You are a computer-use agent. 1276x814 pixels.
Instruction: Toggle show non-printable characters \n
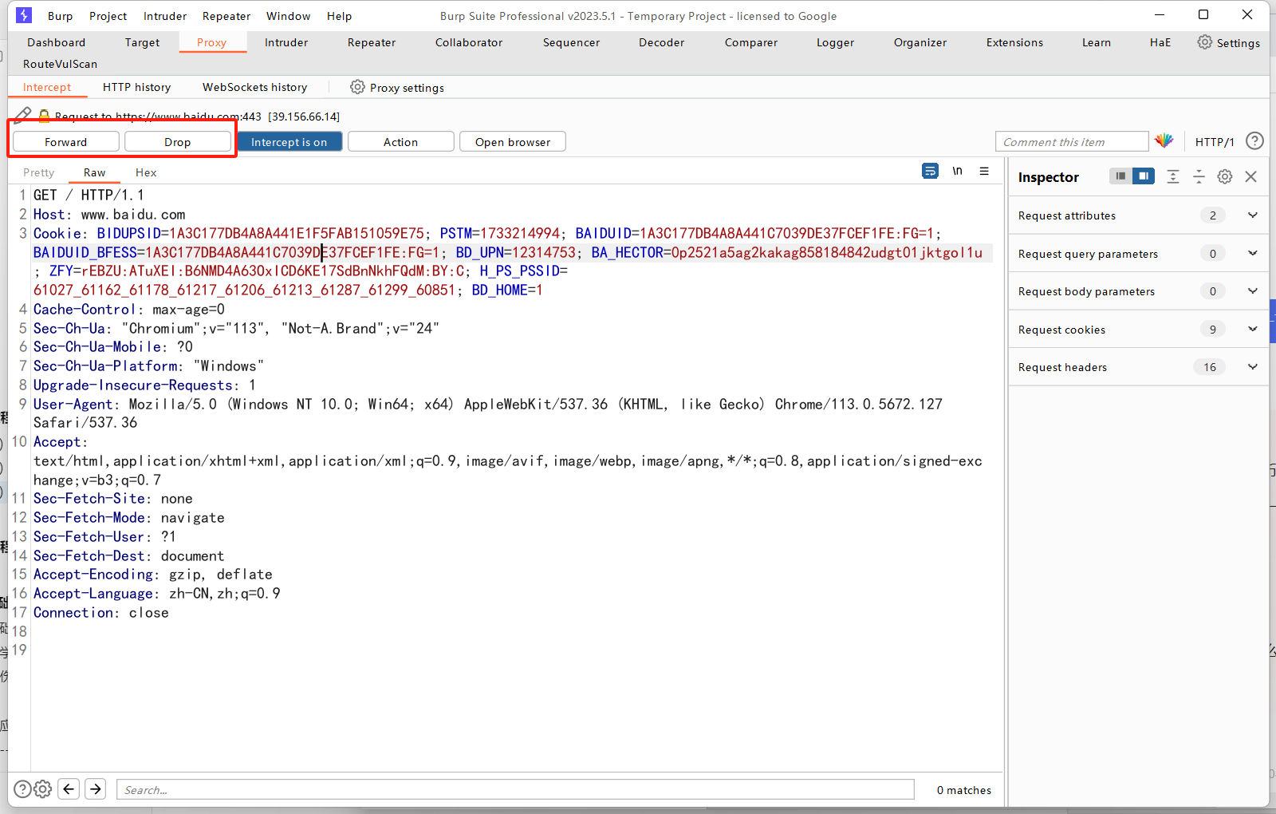(957, 171)
